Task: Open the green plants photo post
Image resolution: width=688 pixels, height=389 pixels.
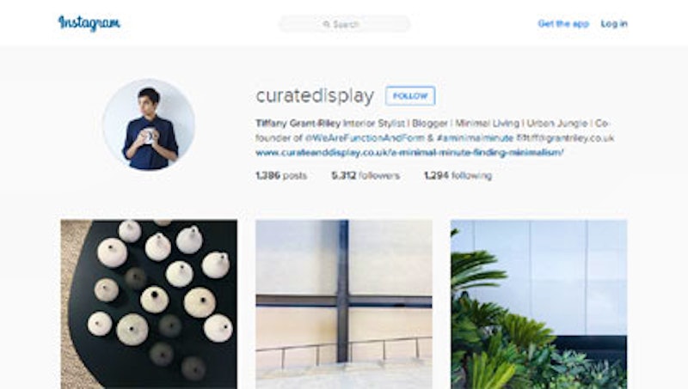Action: click(539, 304)
